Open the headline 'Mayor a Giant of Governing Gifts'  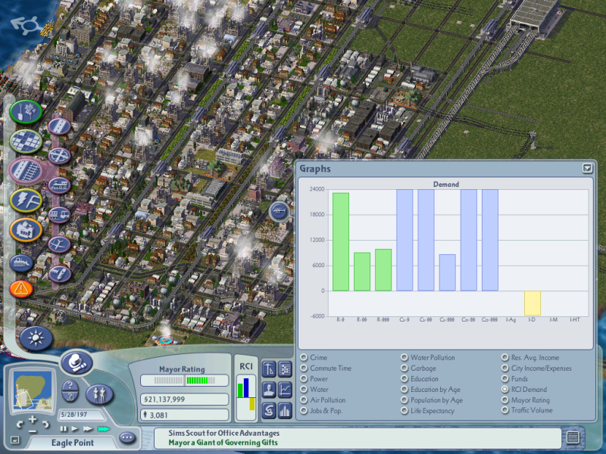tap(223, 443)
